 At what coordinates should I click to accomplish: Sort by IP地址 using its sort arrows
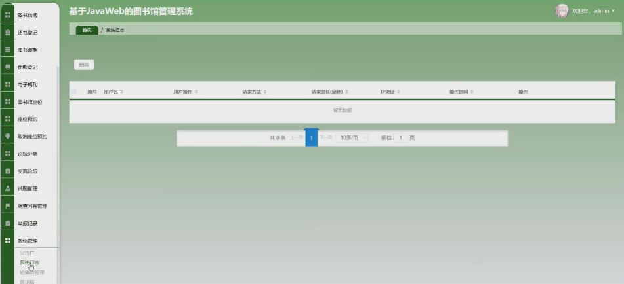pyautogui.click(x=398, y=92)
